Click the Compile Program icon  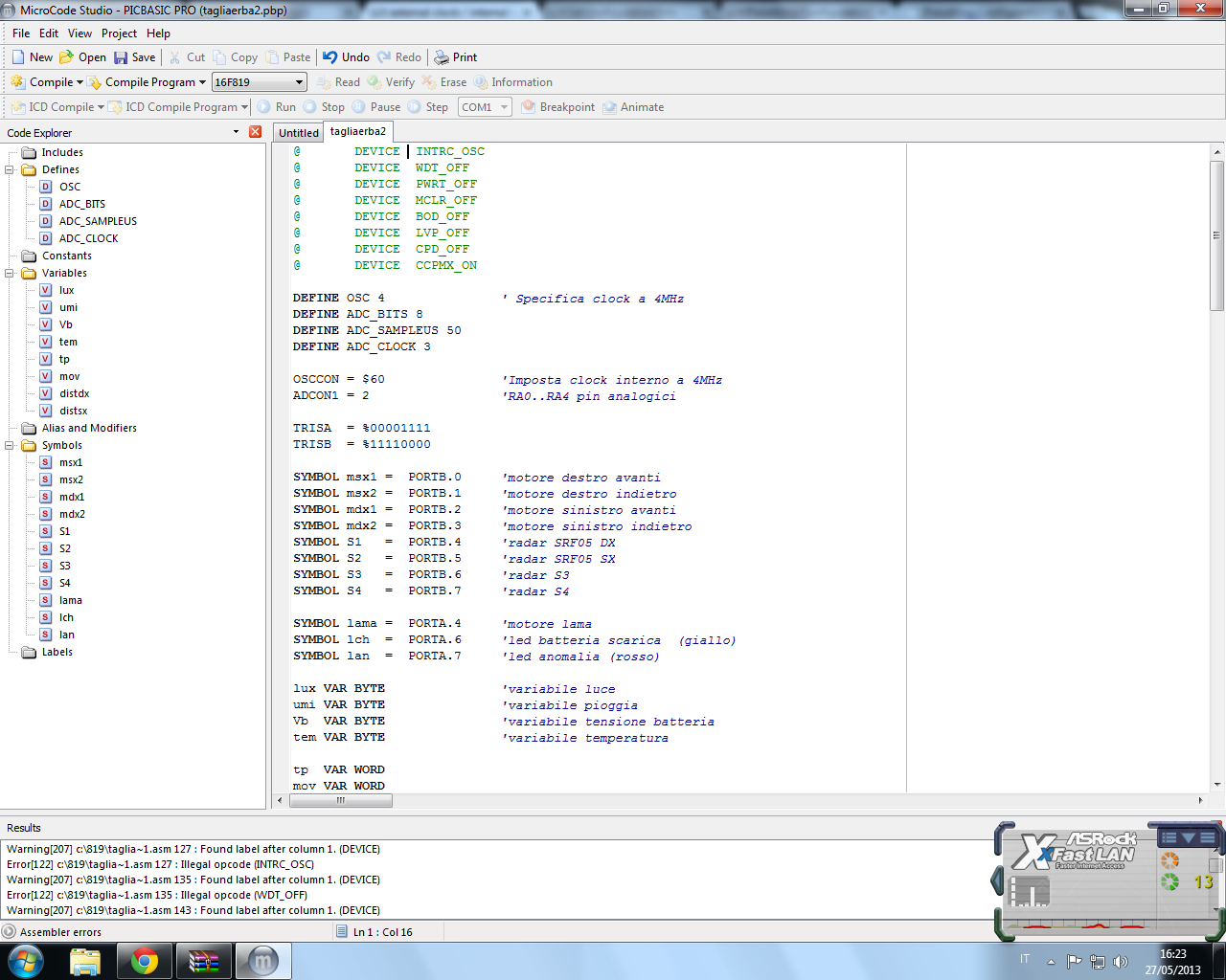pyautogui.click(x=94, y=82)
